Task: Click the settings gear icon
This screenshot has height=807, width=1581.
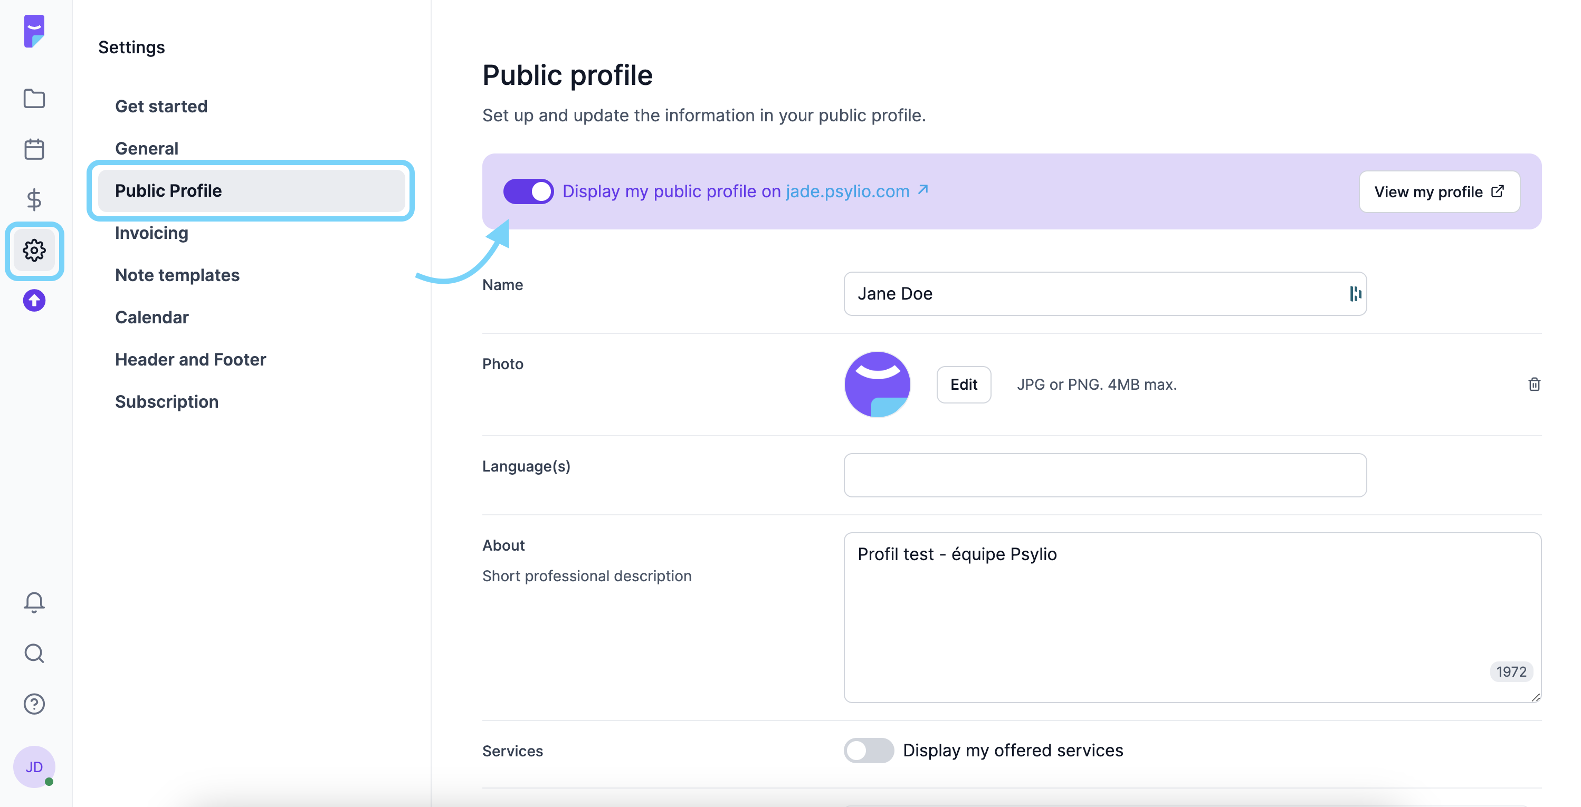Action: [34, 250]
